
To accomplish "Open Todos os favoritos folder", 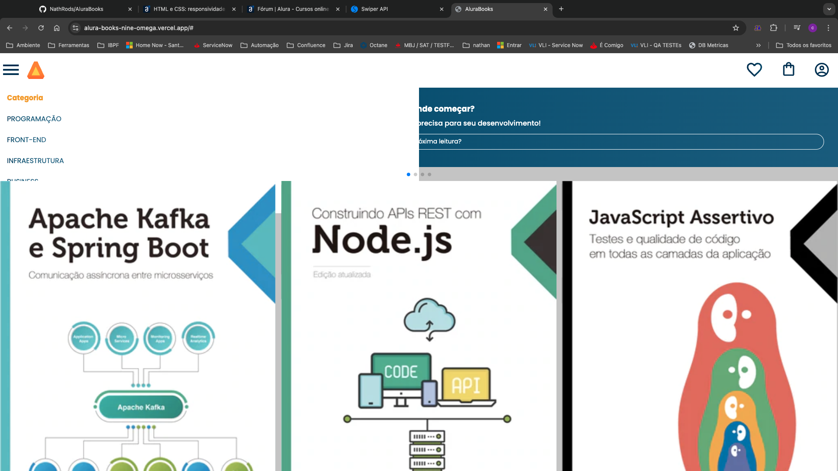I will pyautogui.click(x=804, y=45).
